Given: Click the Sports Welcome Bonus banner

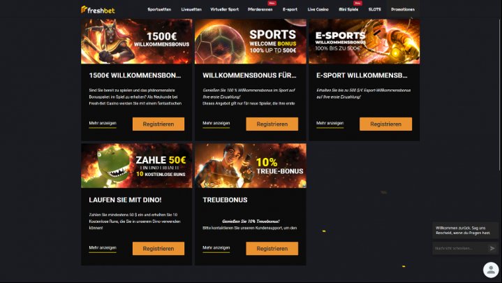Looking at the screenshot, I should point(251,41).
